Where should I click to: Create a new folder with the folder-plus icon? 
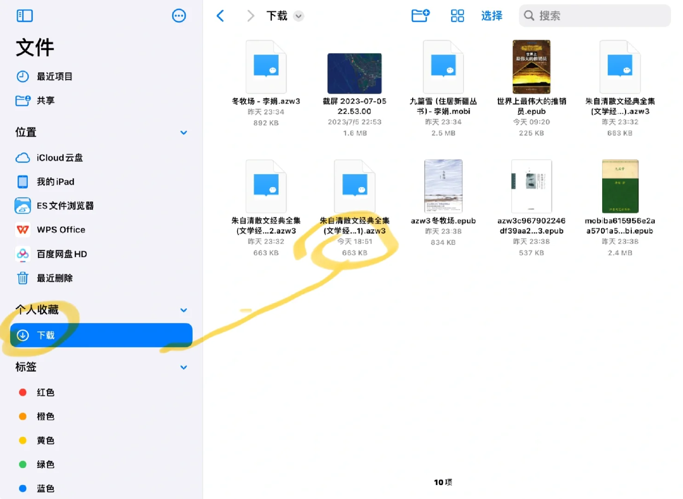point(421,16)
